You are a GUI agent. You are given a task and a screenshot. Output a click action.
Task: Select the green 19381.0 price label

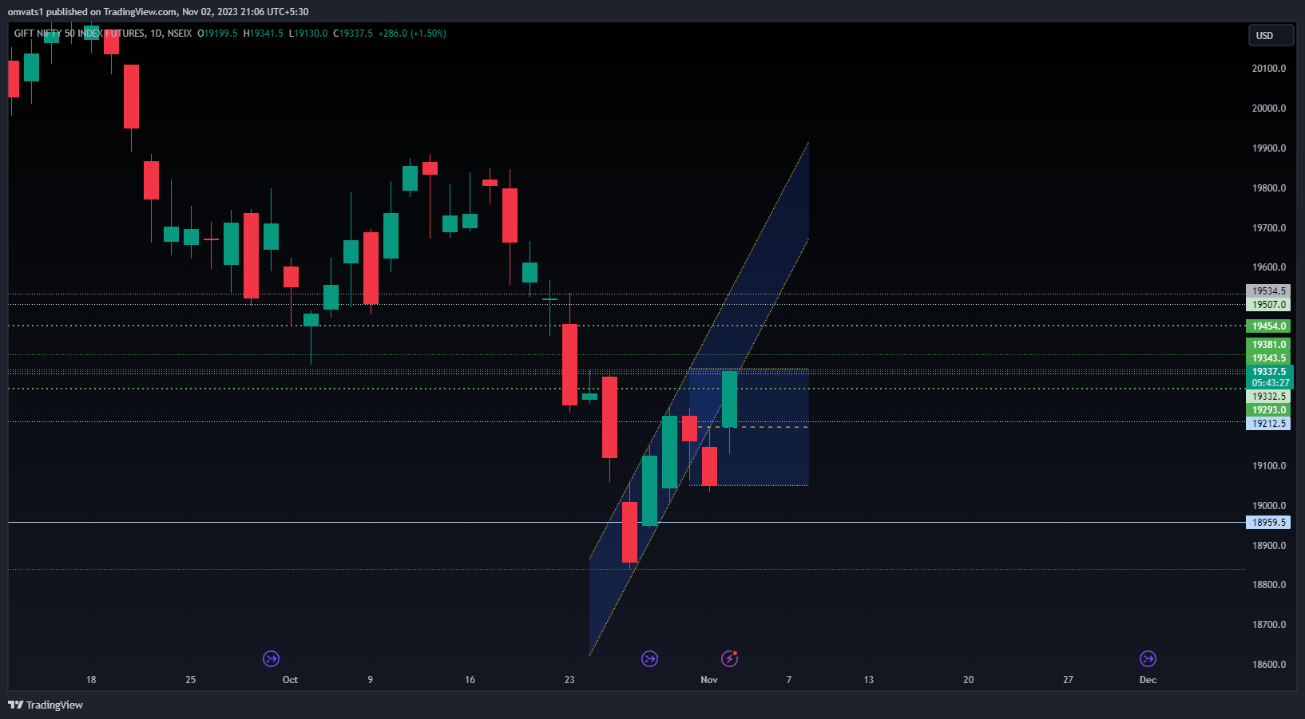click(x=1268, y=345)
